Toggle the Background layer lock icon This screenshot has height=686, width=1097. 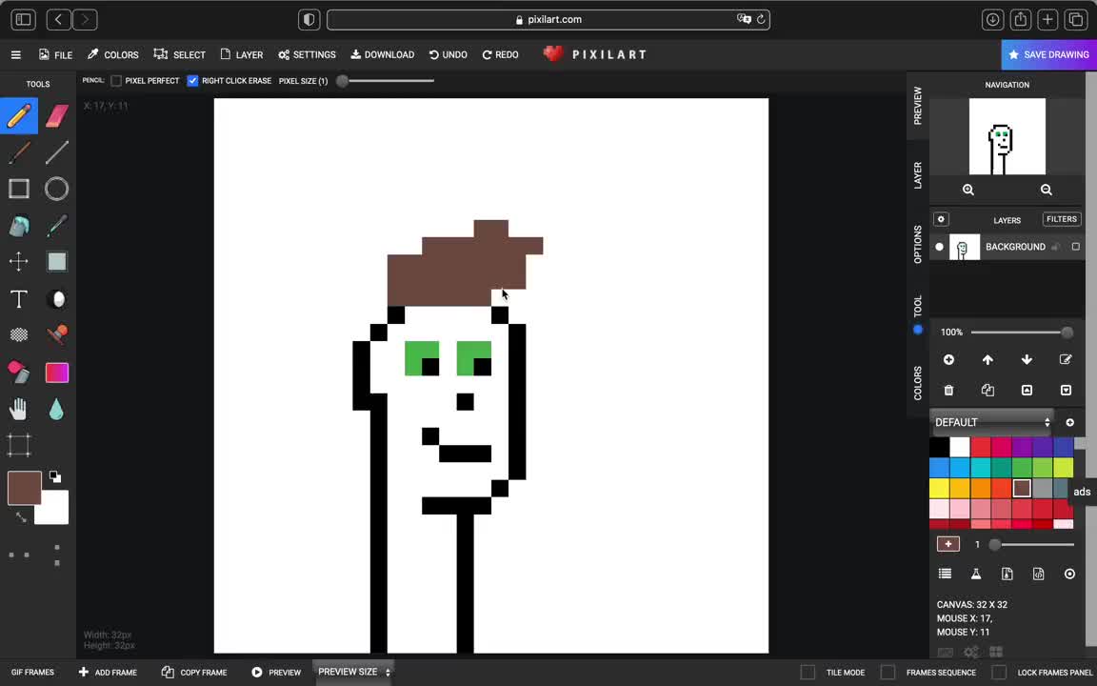(x=1056, y=247)
